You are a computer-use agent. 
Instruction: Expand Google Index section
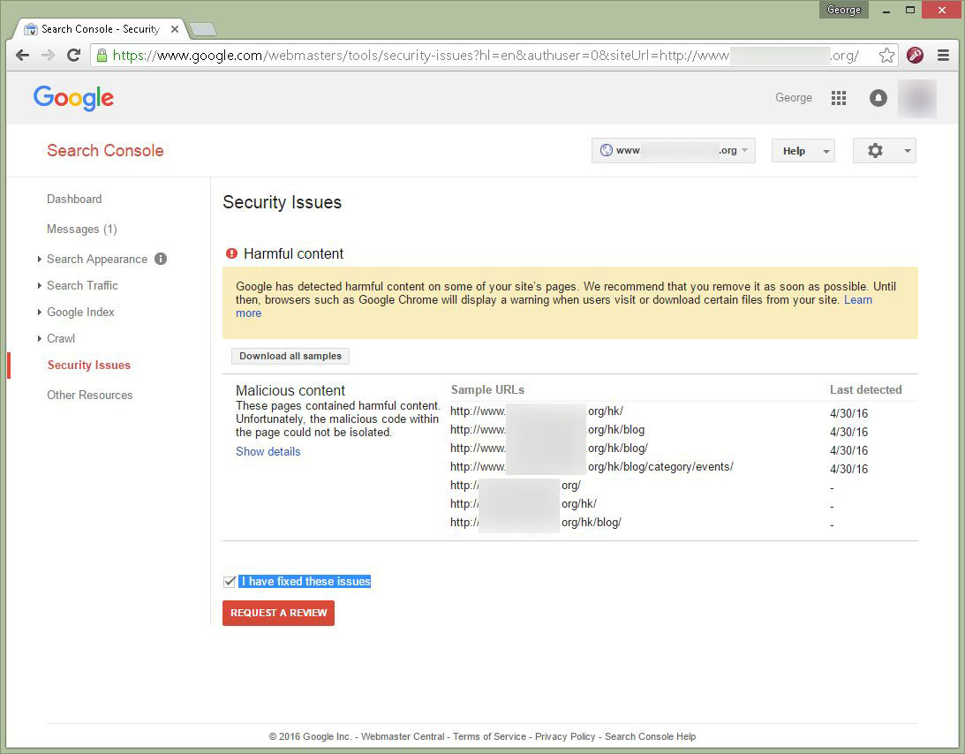coord(40,312)
